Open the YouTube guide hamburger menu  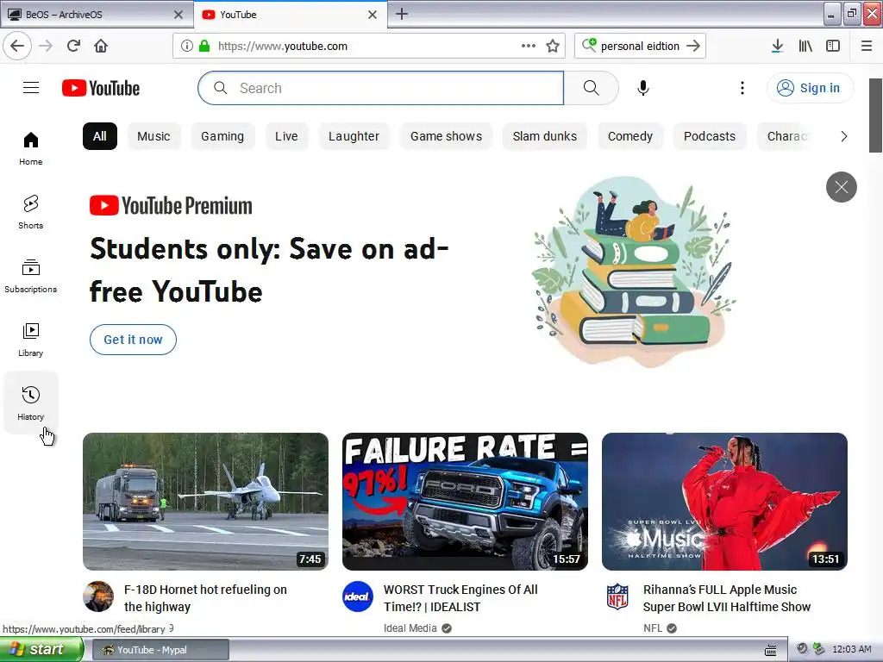[x=31, y=88]
